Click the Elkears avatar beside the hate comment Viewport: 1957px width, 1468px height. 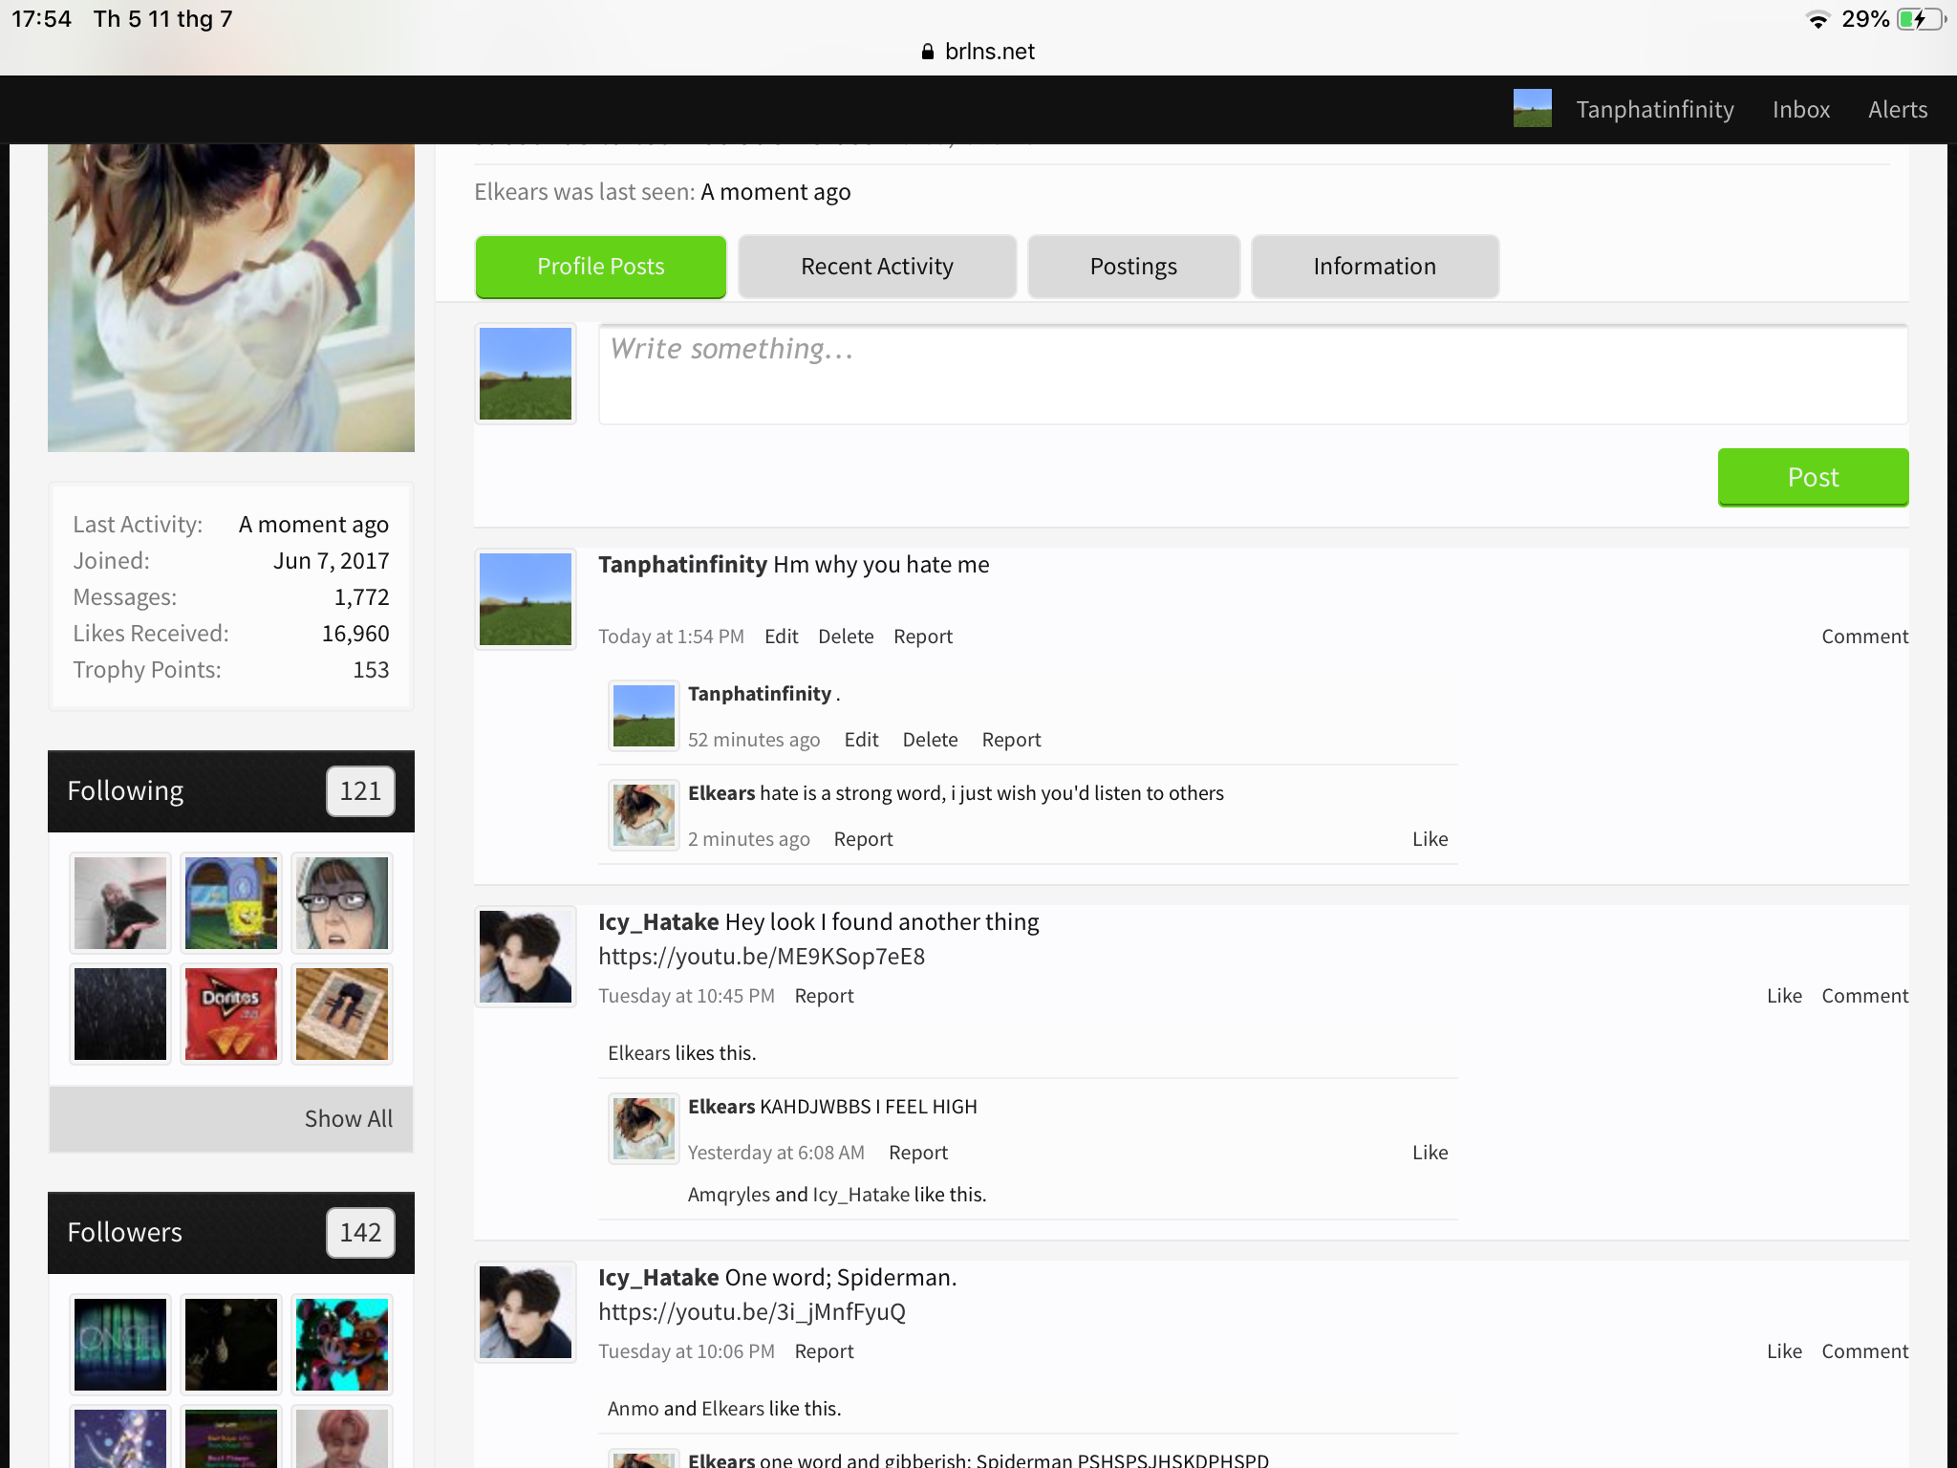[644, 815]
